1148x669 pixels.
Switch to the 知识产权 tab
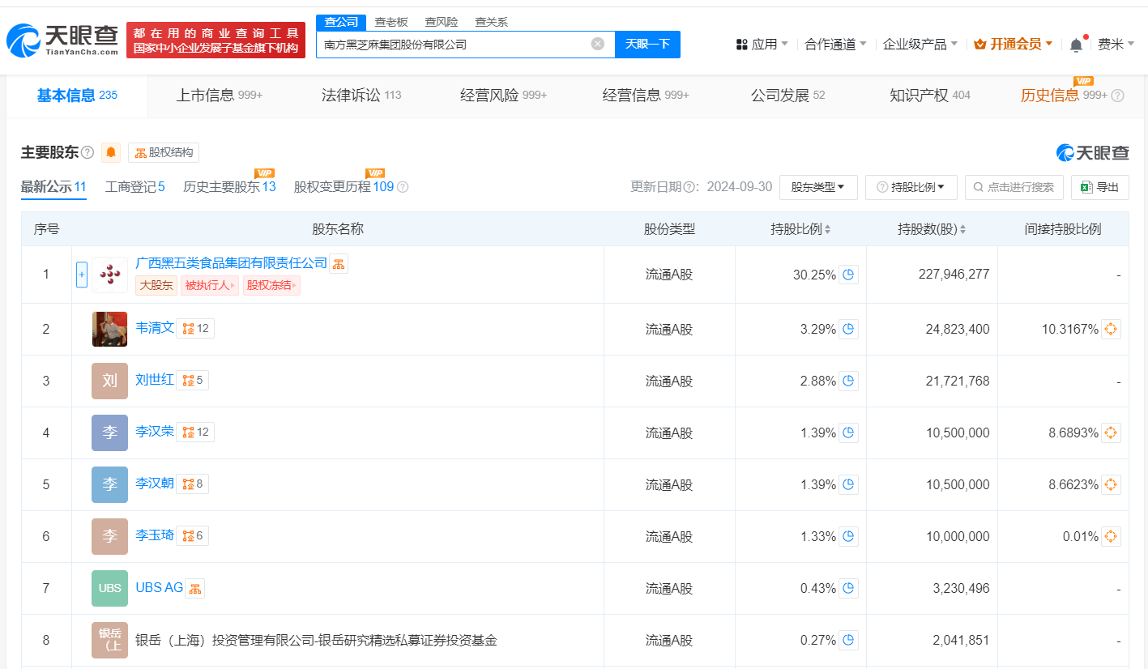tap(930, 96)
